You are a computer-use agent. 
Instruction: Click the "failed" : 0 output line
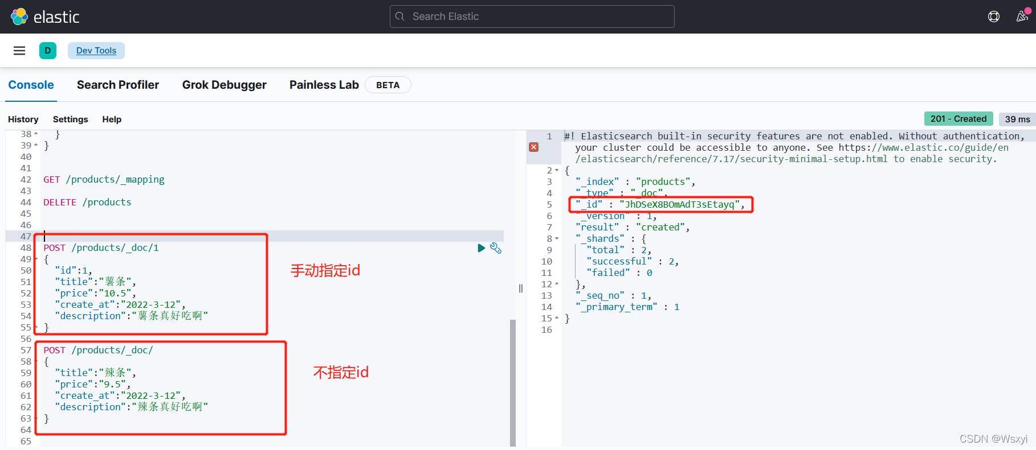click(x=619, y=273)
